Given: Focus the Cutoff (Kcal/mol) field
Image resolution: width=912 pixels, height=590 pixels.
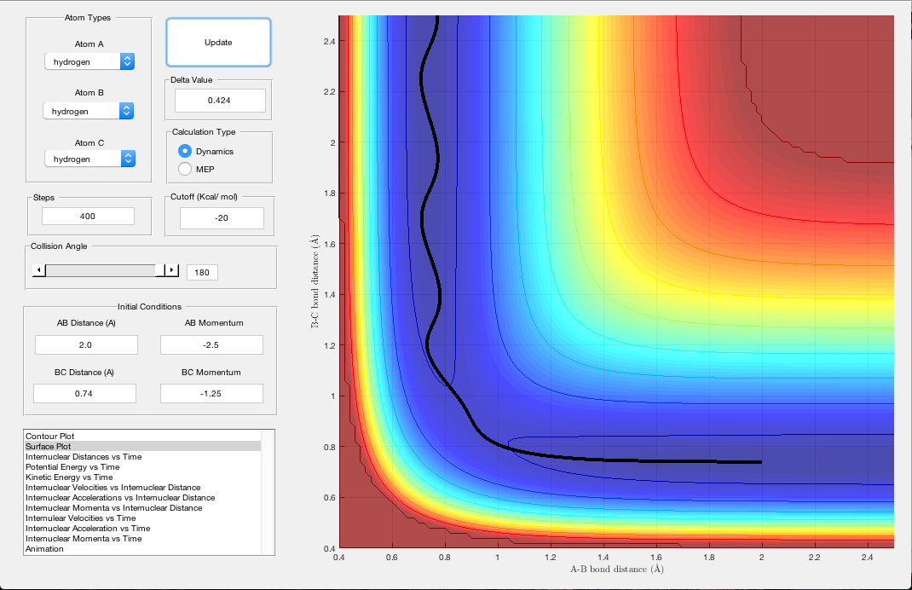Looking at the screenshot, I should click(x=221, y=218).
